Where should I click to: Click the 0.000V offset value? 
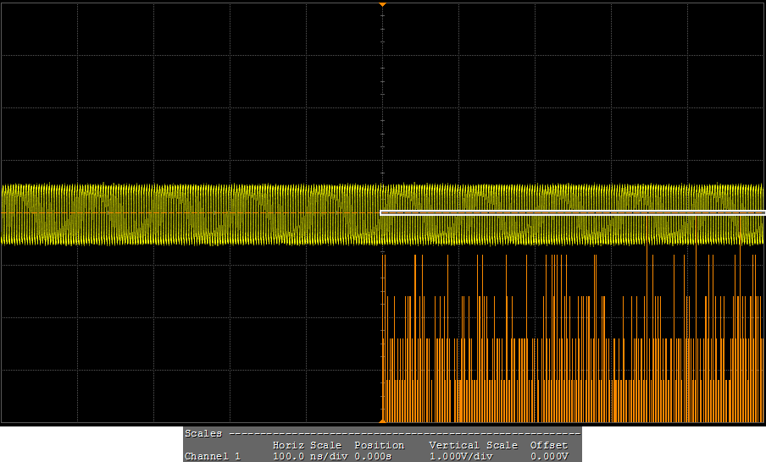(x=549, y=457)
